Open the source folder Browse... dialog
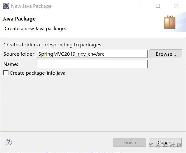 point(166,54)
